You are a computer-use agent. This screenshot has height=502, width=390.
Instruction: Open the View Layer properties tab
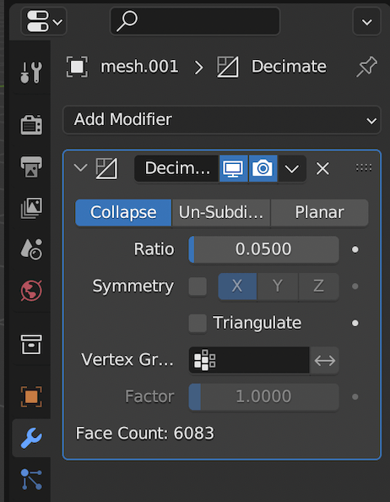pyautogui.click(x=31, y=208)
